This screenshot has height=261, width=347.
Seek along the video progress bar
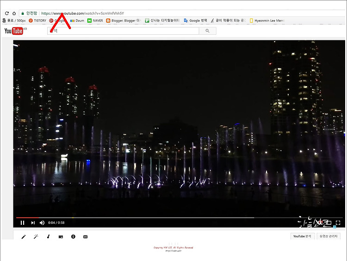tap(179, 218)
